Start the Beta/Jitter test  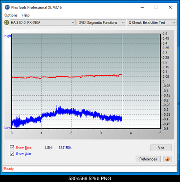(161, 148)
